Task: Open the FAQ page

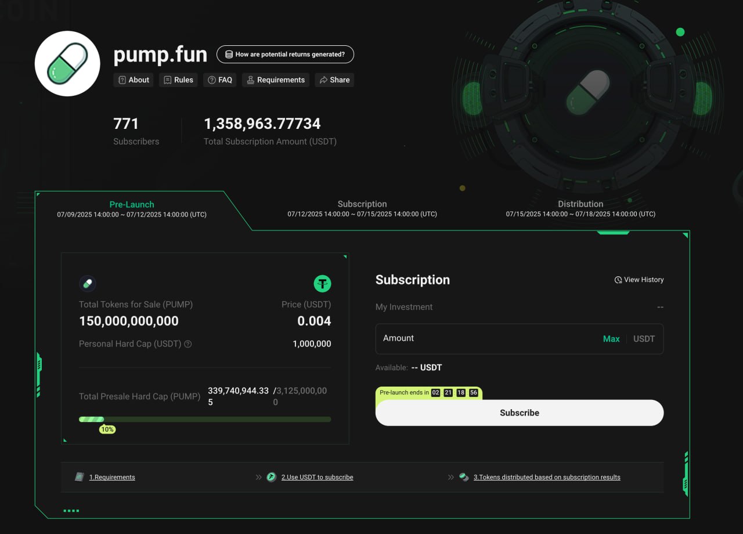Action: (220, 80)
